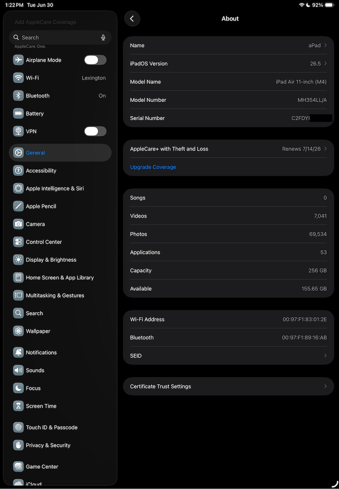Select the Wi-Fi Address value
Viewport: 339px width, 489px height.
(305, 319)
